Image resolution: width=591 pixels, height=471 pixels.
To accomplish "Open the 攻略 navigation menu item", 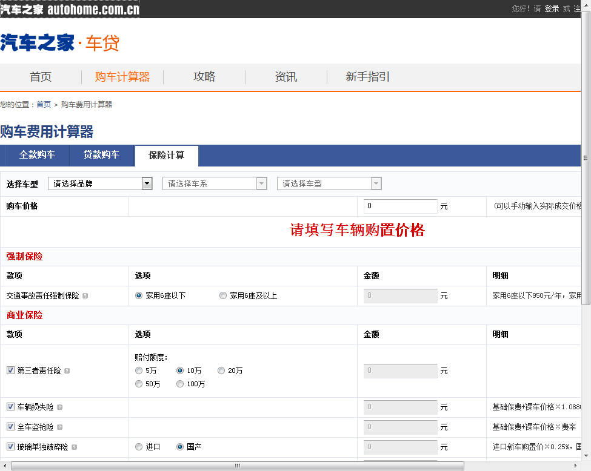I will pos(204,77).
